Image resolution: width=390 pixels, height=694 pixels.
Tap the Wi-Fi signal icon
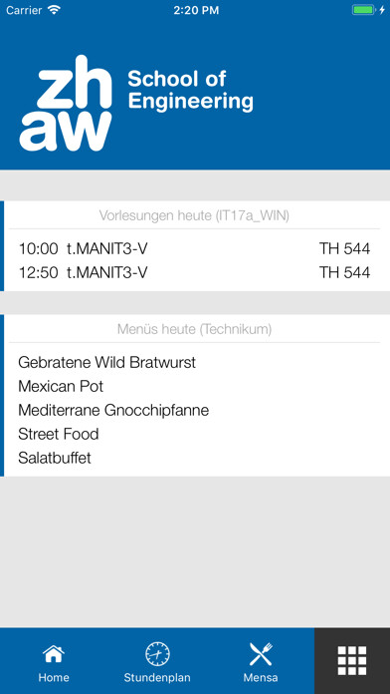click(54, 10)
